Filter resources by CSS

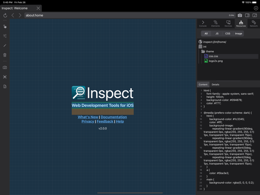coord(228,34)
